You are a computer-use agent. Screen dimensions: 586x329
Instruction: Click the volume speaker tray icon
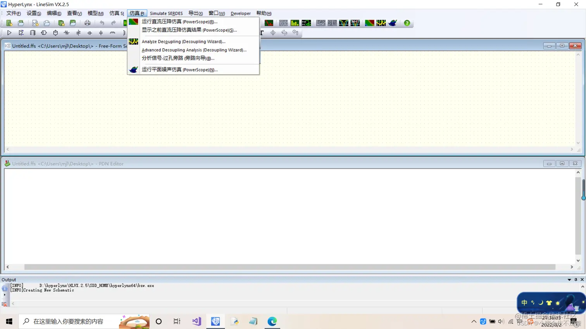tap(501, 321)
